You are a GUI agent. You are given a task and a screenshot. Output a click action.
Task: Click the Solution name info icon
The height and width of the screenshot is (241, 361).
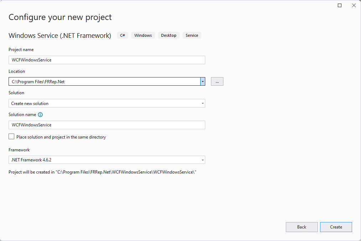[40, 115]
